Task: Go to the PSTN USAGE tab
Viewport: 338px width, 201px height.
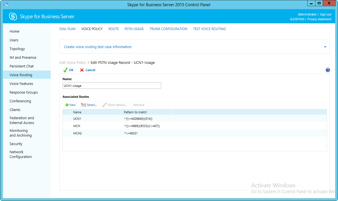Action: pos(134,29)
